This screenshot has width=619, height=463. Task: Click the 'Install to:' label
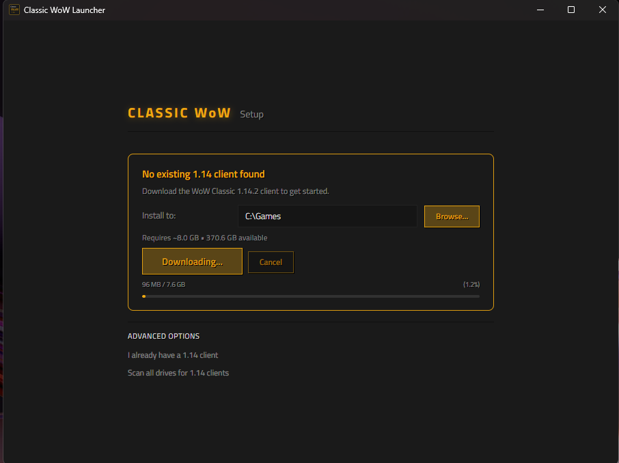[x=159, y=216]
